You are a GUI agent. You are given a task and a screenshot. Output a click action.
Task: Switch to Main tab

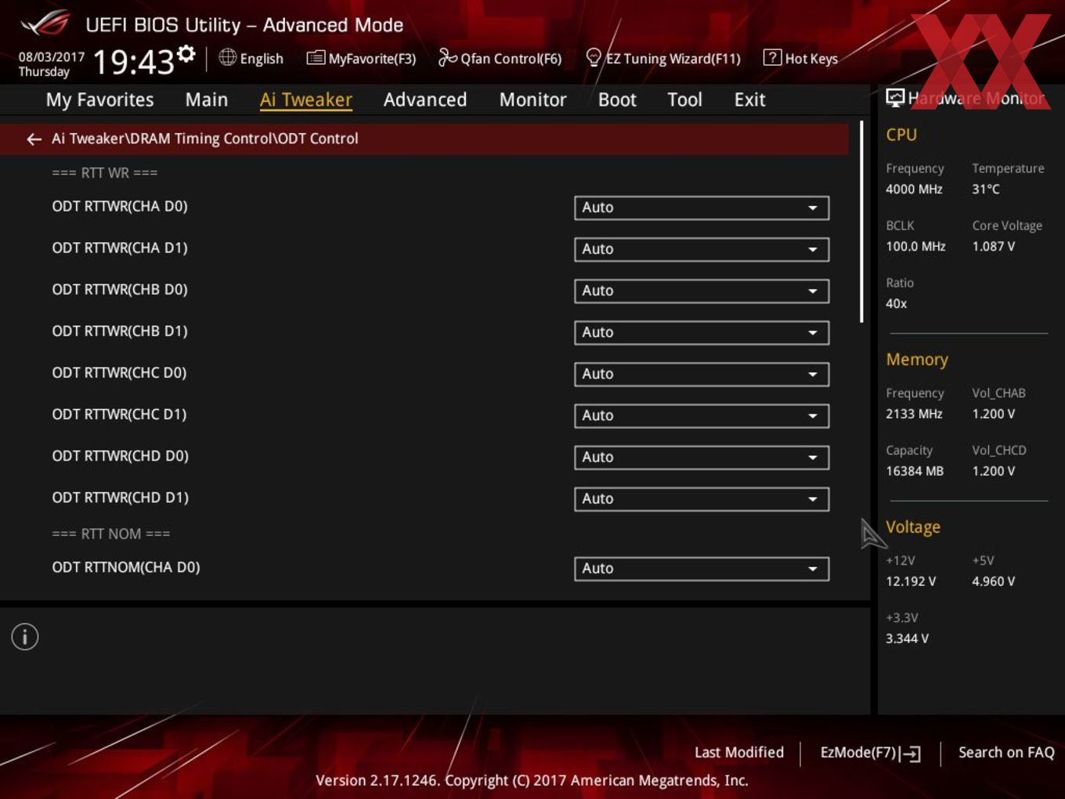pos(207,99)
